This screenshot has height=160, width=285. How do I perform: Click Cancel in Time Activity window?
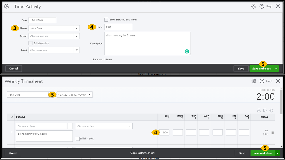pos(14,69)
